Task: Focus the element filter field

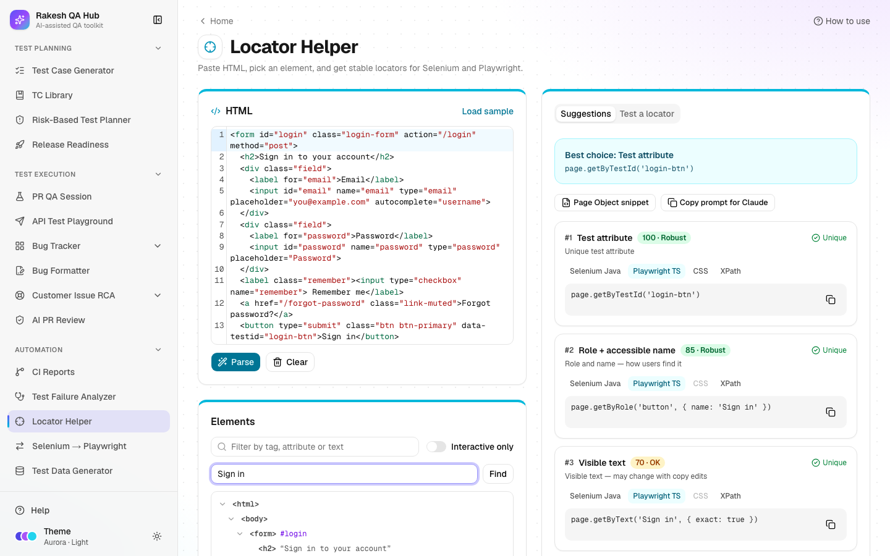Action: pyautogui.click(x=315, y=447)
